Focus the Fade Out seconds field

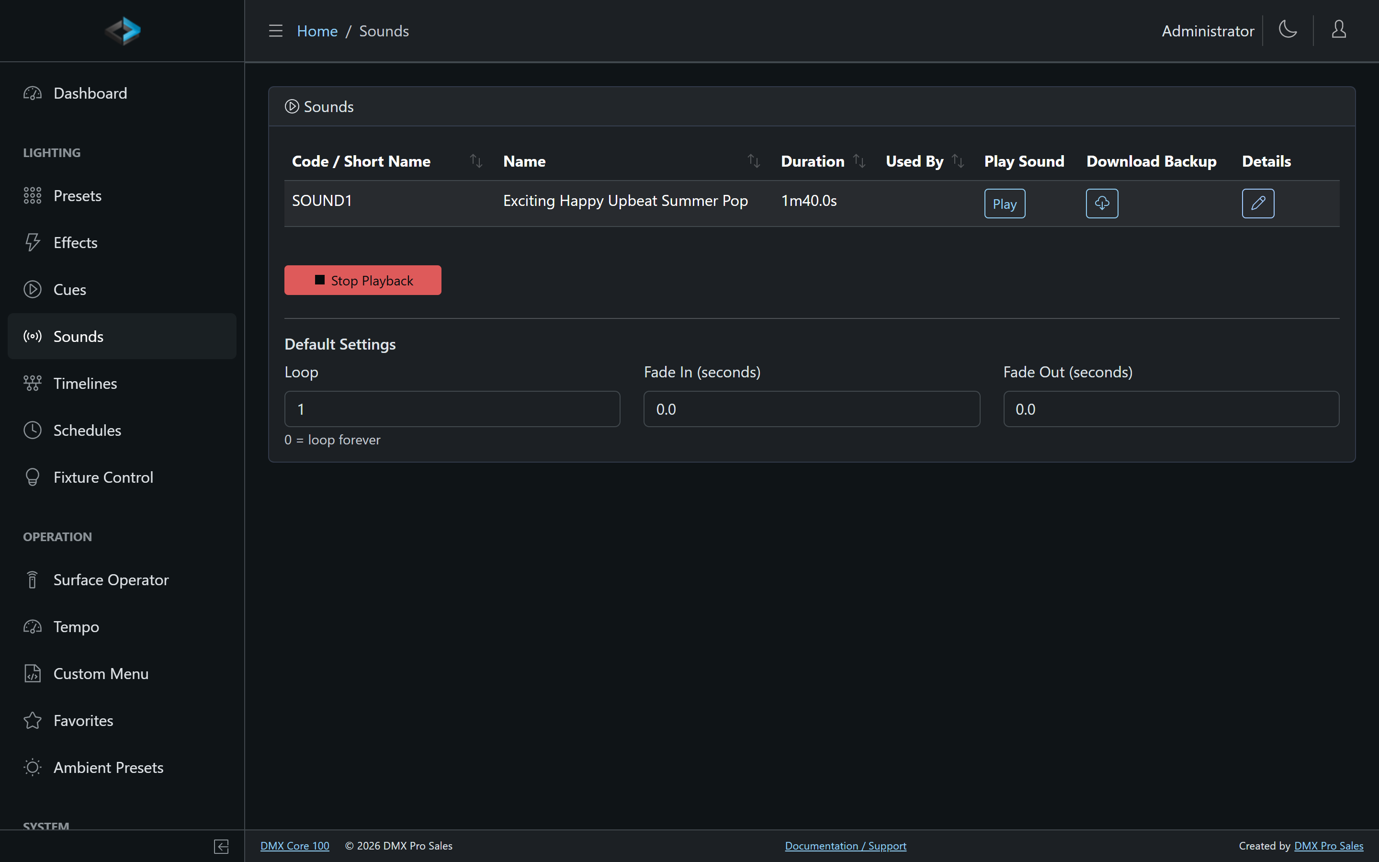click(x=1171, y=409)
